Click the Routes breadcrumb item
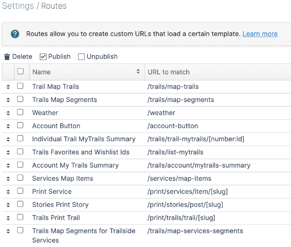This screenshot has width=291, height=247. 54,6
